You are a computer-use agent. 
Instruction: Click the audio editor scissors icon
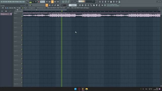[x=103, y=2]
